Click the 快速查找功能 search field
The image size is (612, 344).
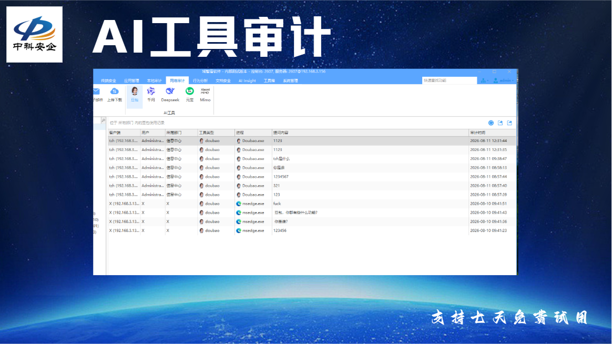[449, 80]
